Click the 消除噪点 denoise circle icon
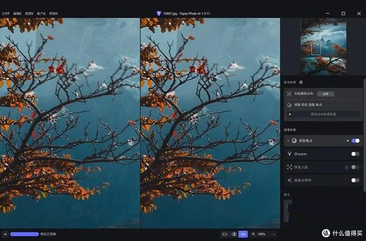The height and width of the screenshot is (241, 366). [x=294, y=141]
